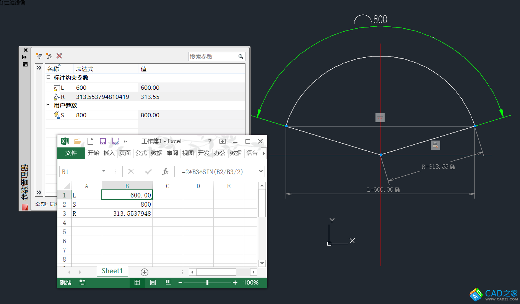Viewport: 520px width, 304px height.
Task: Click the create new user parameter fx icon
Action: pyautogui.click(x=49, y=56)
